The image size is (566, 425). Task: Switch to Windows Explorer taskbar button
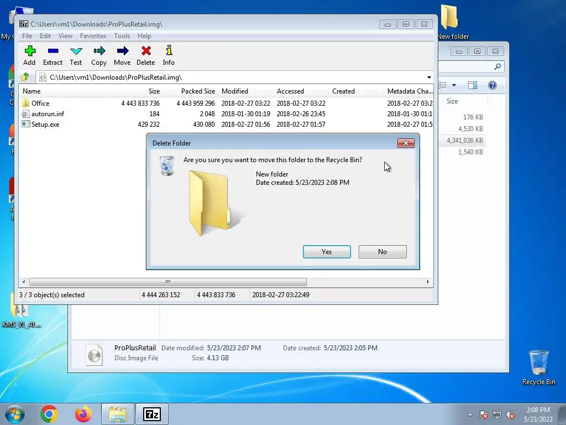click(118, 414)
